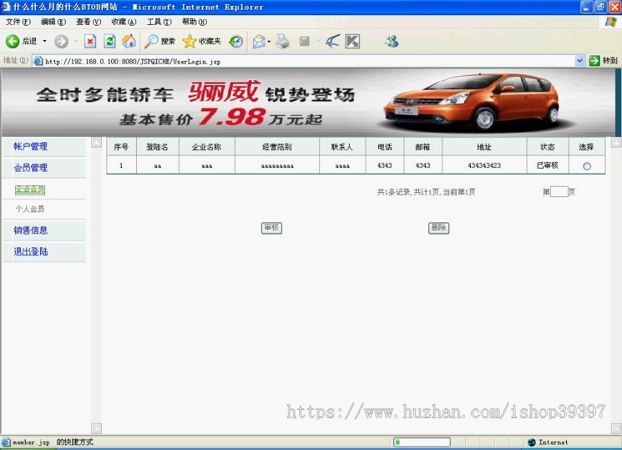
Task: Click the 企业名称 column header
Action: (207, 147)
